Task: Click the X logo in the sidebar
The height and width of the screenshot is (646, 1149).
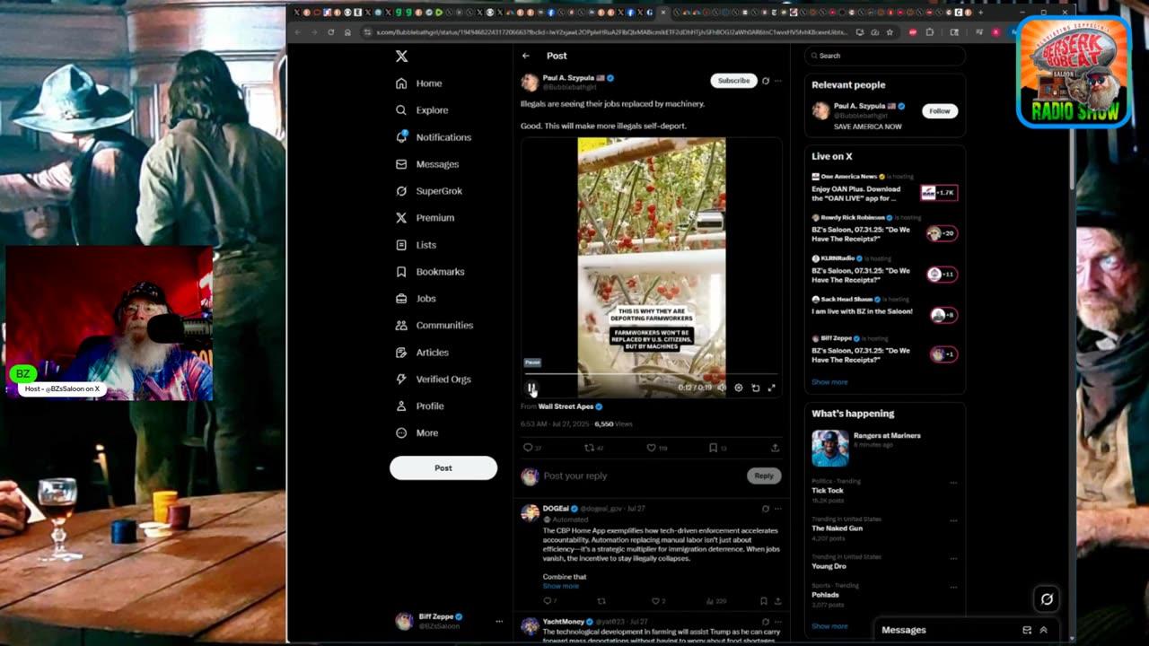Action: point(401,56)
